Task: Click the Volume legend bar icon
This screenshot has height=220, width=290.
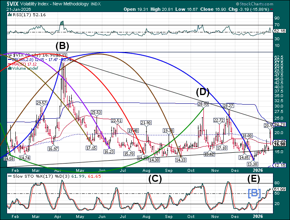Action: 10,68
